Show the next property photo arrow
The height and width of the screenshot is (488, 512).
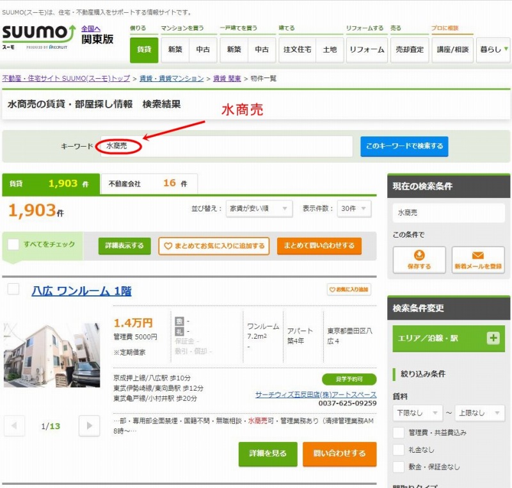(90, 425)
